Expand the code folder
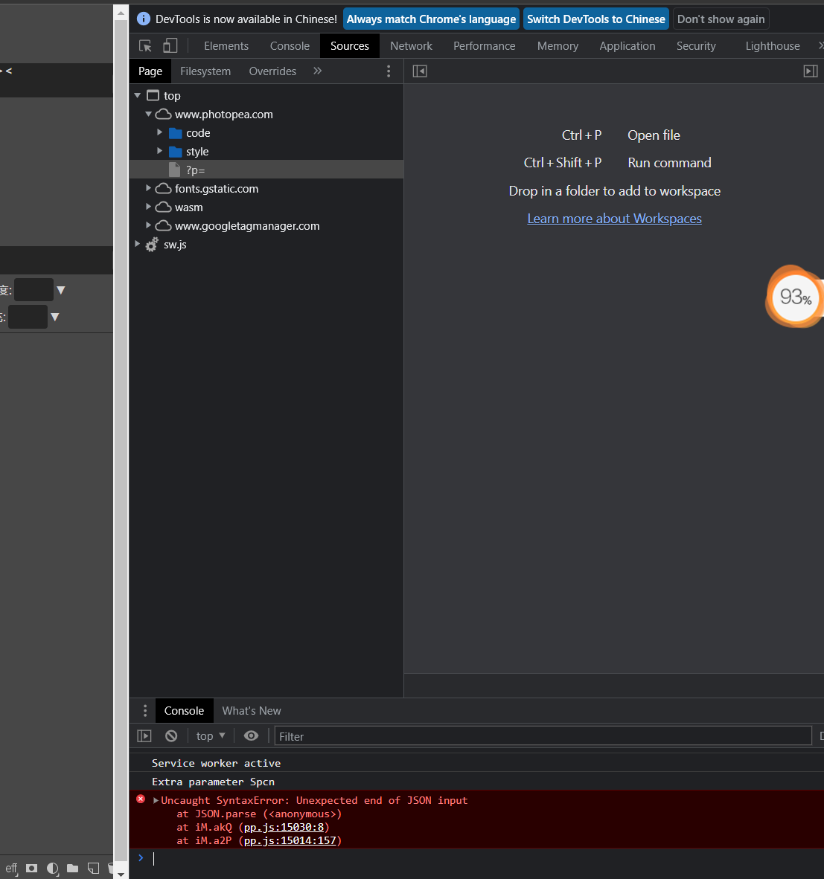The width and height of the screenshot is (824, 879). coord(159,132)
